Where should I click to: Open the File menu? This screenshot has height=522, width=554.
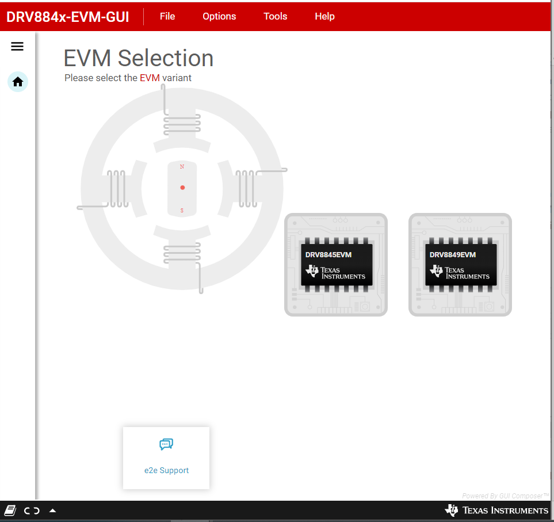pos(167,16)
